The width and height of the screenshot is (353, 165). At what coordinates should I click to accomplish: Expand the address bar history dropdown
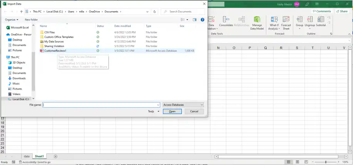[x=147, y=12]
